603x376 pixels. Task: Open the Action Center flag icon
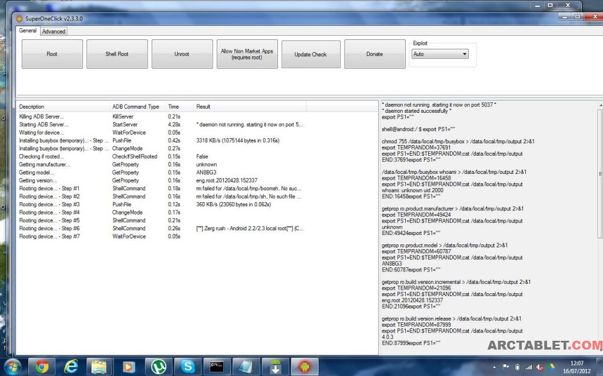coord(506,367)
